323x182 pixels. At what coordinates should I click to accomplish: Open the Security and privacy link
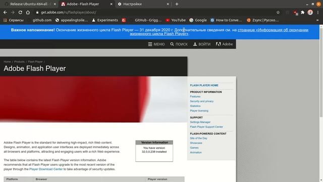pyautogui.click(x=202, y=101)
